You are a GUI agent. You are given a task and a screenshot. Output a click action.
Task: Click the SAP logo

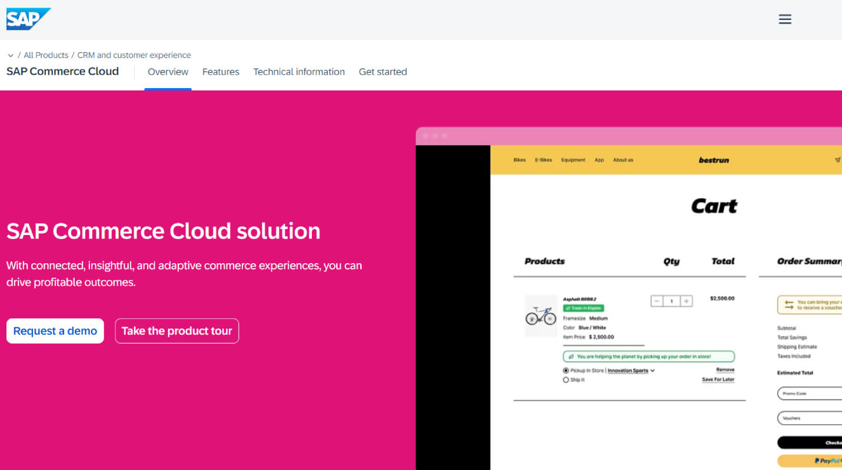click(x=28, y=19)
